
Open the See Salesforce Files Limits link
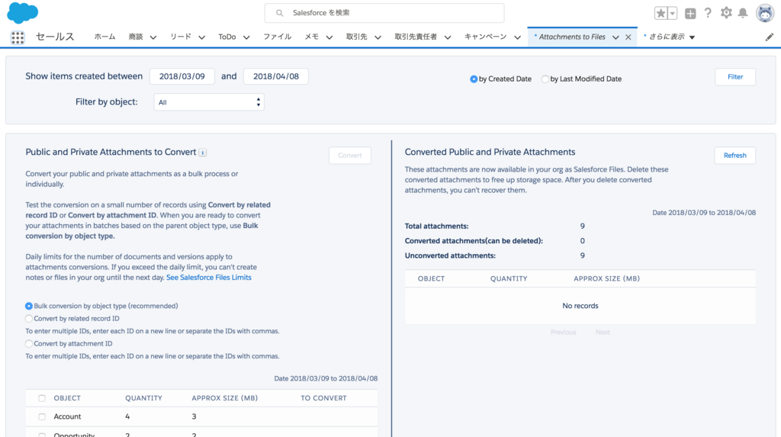click(209, 278)
